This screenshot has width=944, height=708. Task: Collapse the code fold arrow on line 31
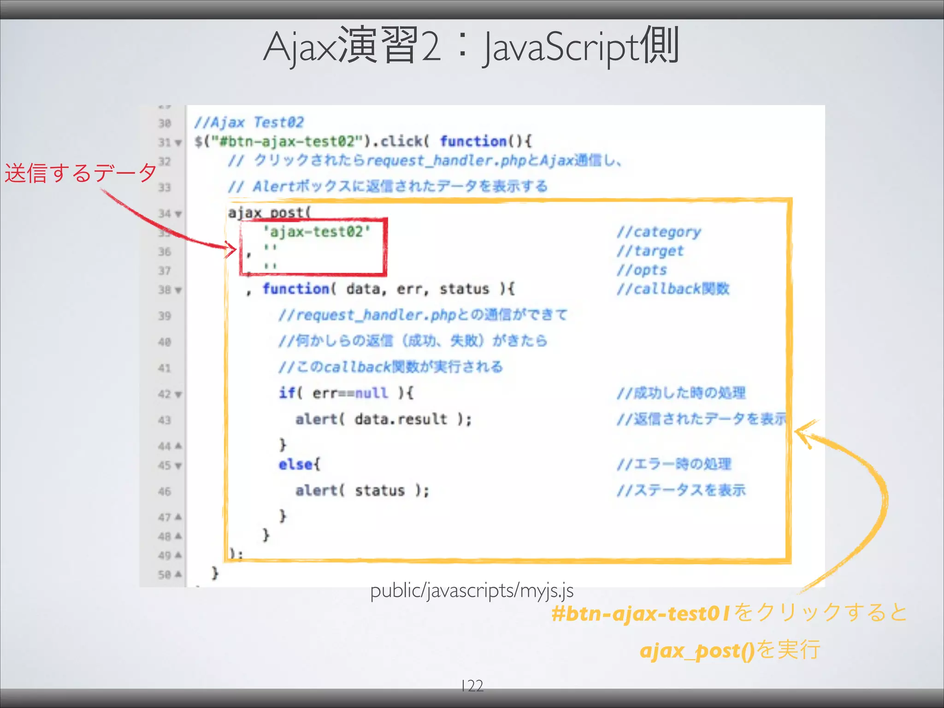click(178, 143)
